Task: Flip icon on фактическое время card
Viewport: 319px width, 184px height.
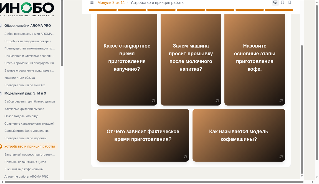Action: (x=185, y=157)
